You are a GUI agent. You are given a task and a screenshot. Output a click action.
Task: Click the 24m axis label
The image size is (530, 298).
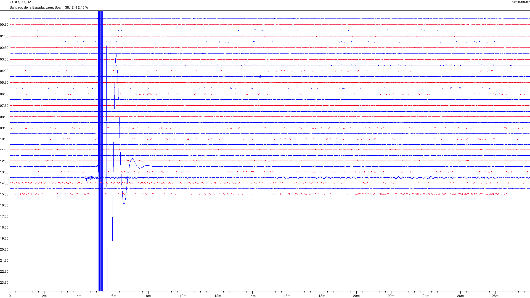(x=426, y=296)
